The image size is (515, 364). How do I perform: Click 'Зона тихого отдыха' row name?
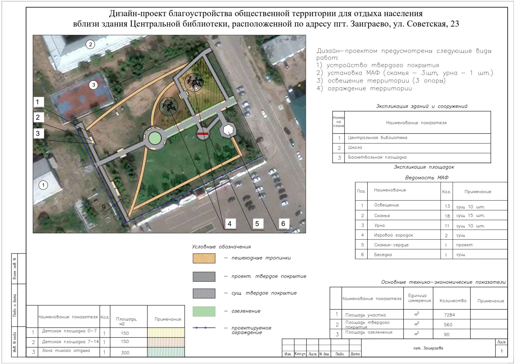pos(66,351)
